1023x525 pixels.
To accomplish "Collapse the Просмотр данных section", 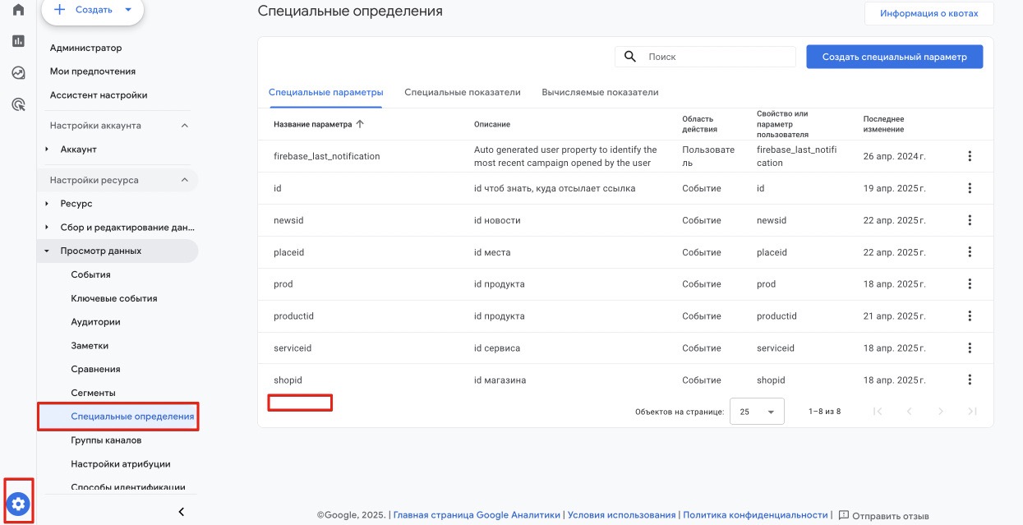I will [47, 251].
